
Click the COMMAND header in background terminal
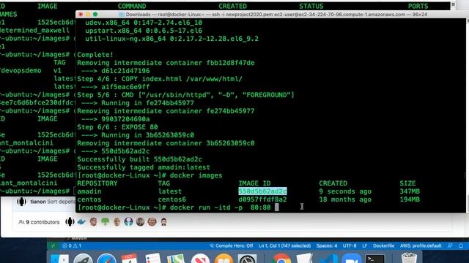(132, 7)
